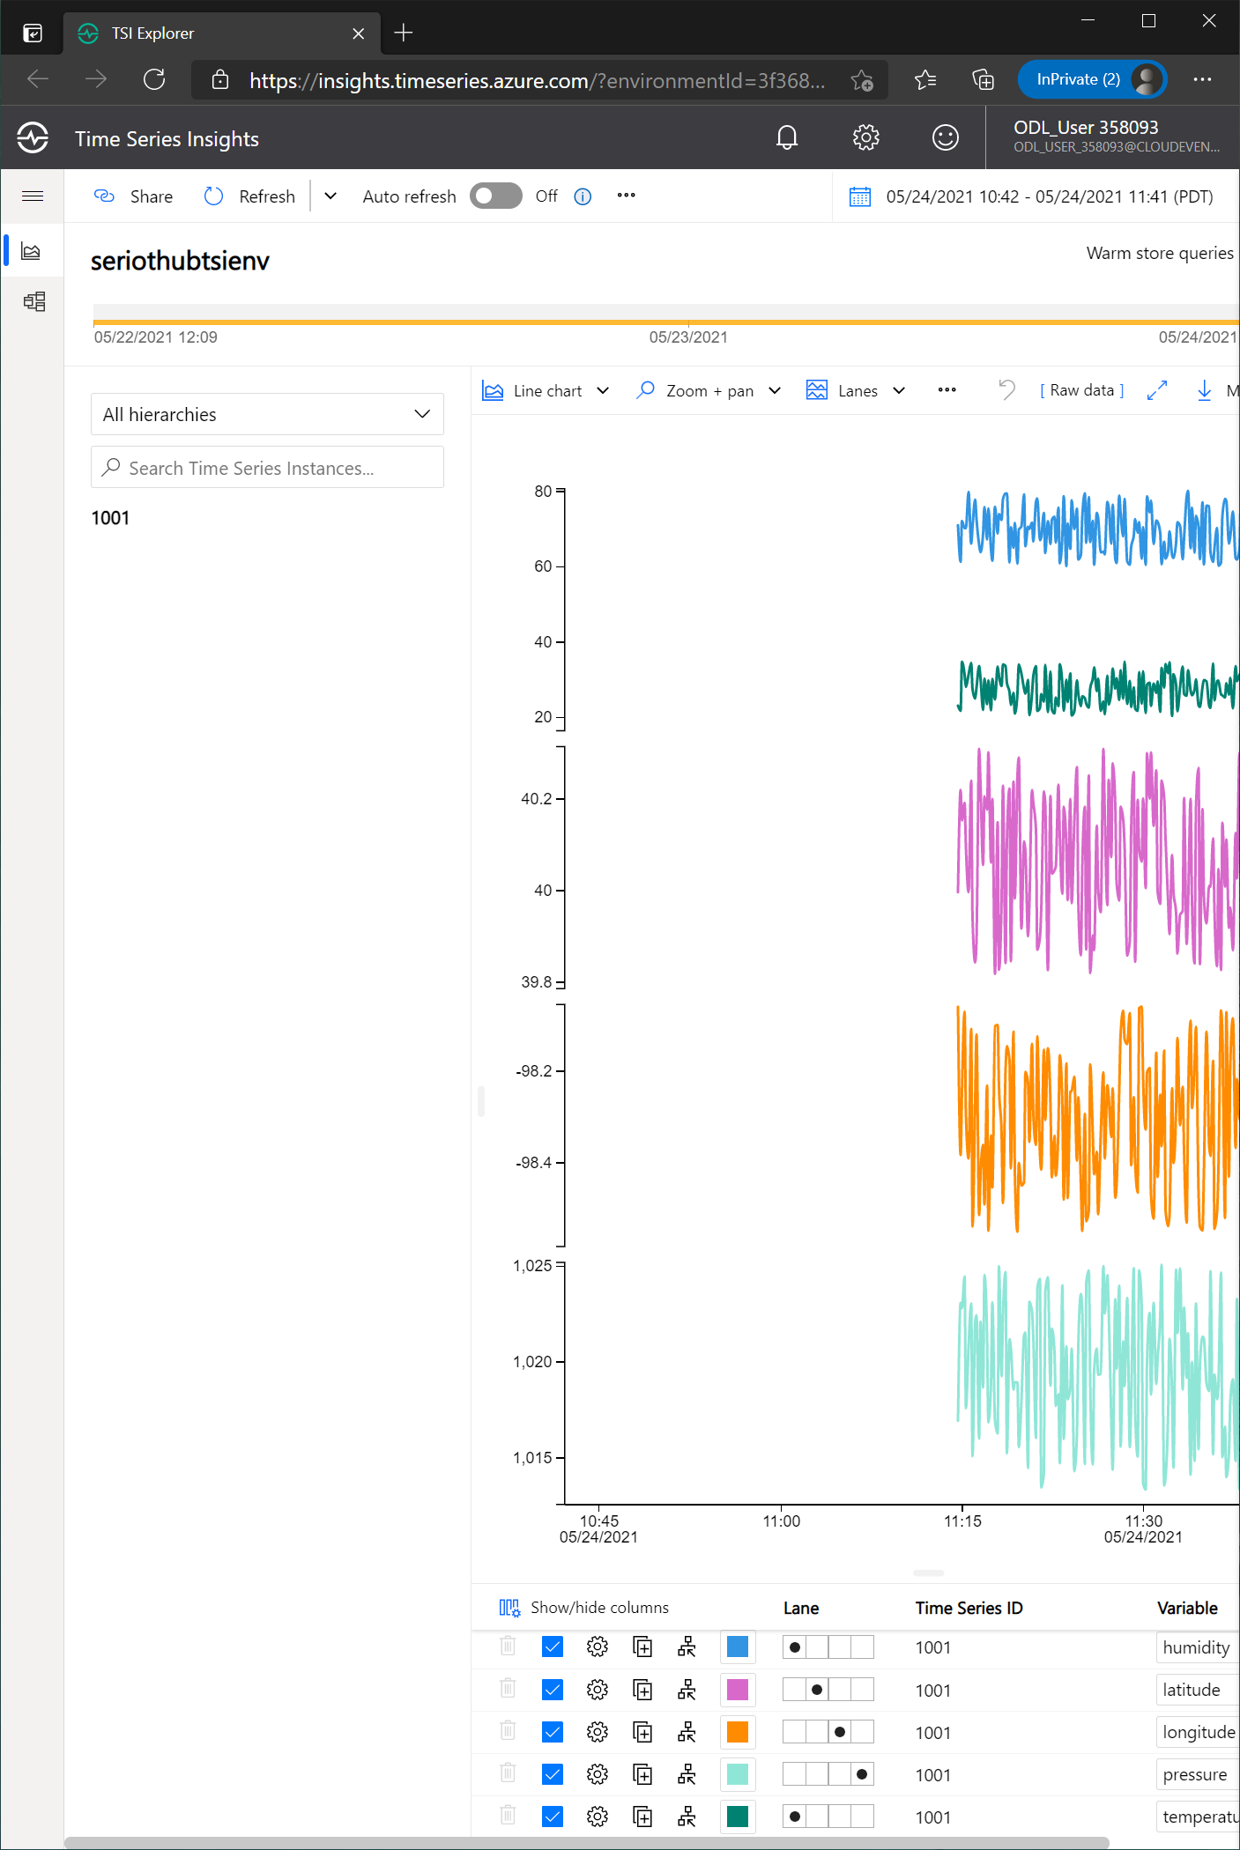Expand the refresh options chevron

coord(330,196)
